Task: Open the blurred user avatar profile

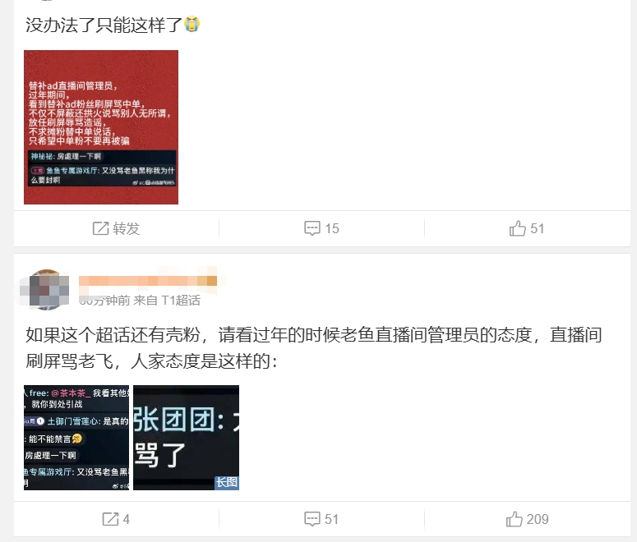Action: pos(44,289)
